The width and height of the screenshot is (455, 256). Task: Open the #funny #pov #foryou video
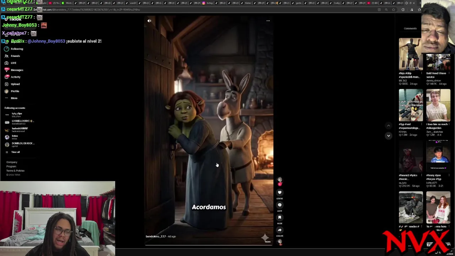(x=438, y=156)
